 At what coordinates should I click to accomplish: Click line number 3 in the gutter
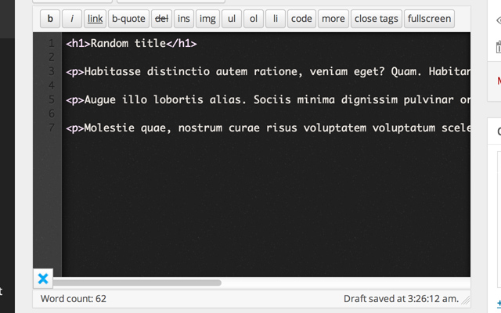click(52, 71)
